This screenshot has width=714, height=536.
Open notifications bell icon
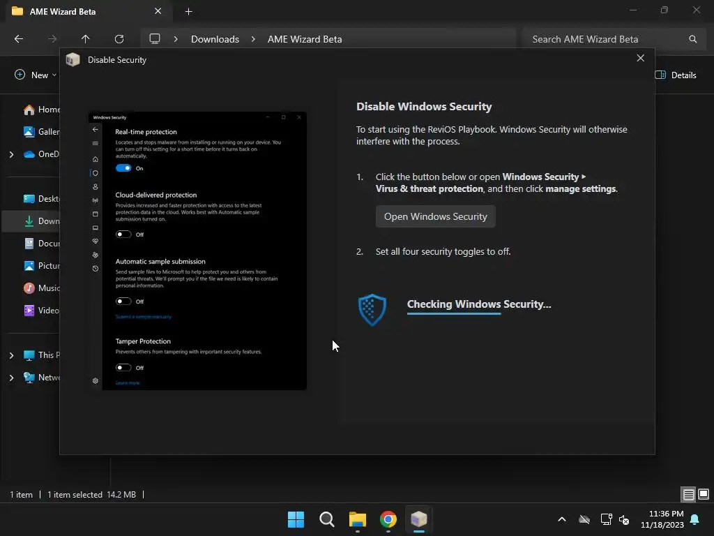pos(695,519)
